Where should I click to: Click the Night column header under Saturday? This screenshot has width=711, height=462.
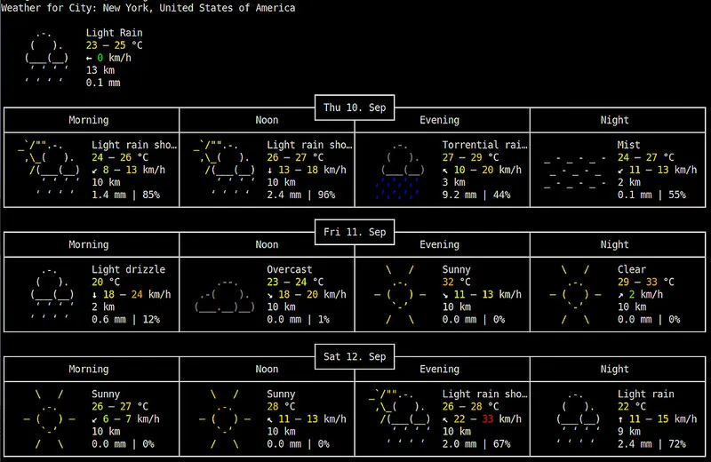[x=614, y=369]
